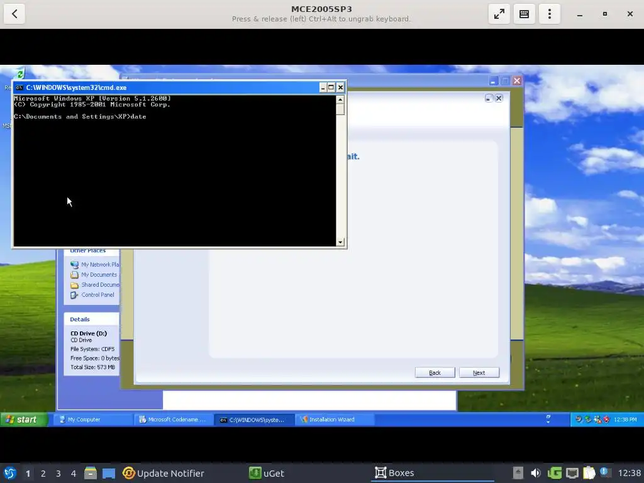
Task: Click inside the command prompt black area
Action: [x=175, y=170]
